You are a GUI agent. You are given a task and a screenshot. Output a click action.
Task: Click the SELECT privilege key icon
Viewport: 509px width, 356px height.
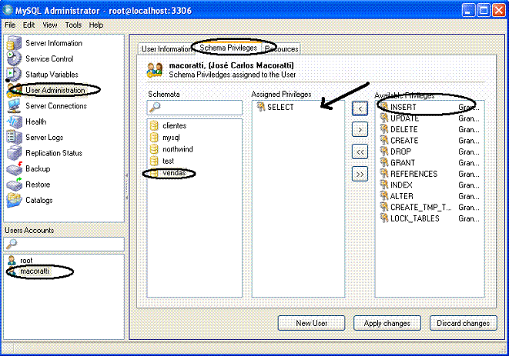click(261, 107)
